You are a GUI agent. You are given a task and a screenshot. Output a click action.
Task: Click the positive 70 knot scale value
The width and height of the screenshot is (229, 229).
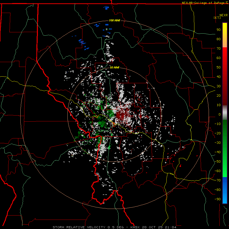click(219, 49)
